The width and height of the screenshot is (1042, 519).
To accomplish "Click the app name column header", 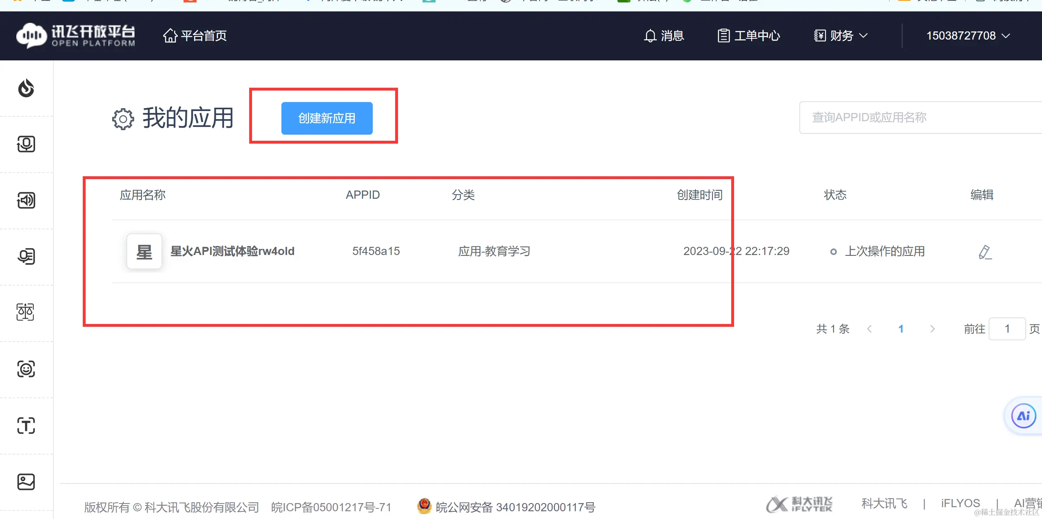I will pos(143,195).
